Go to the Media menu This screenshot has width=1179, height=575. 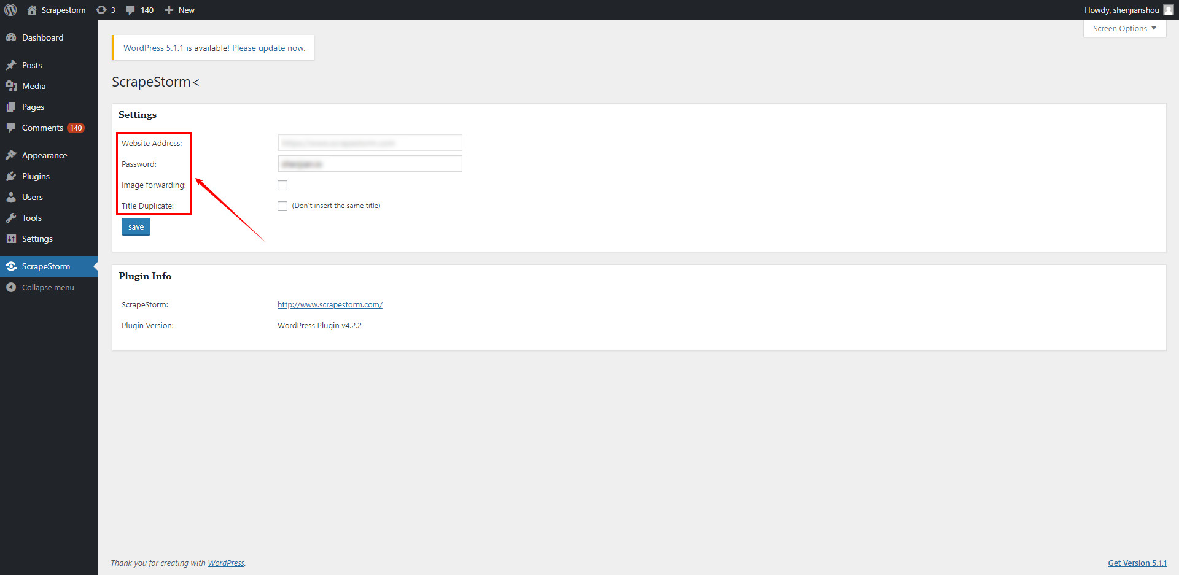pyautogui.click(x=49, y=86)
